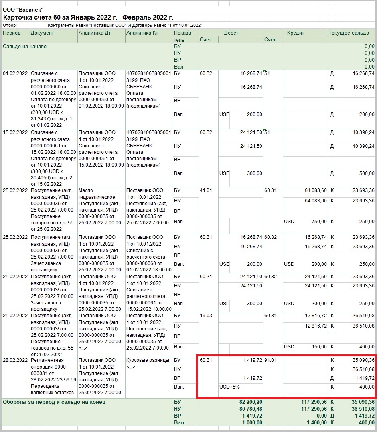377x432 pixels.
Task: Open document "Списание с расчетного счета 0000-000060"
Action: click(53, 99)
